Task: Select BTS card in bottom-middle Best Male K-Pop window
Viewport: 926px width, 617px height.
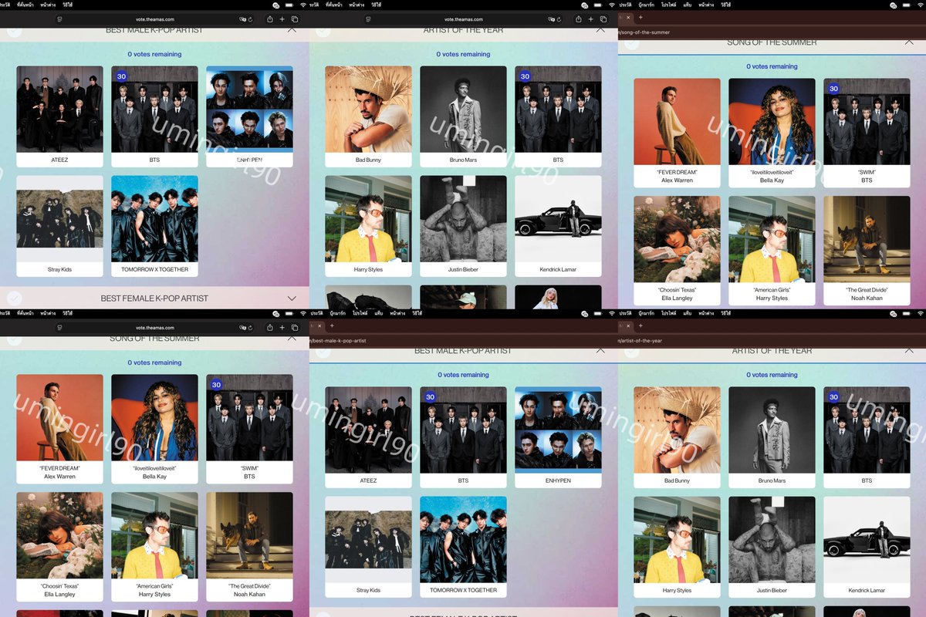Action: click(463, 437)
